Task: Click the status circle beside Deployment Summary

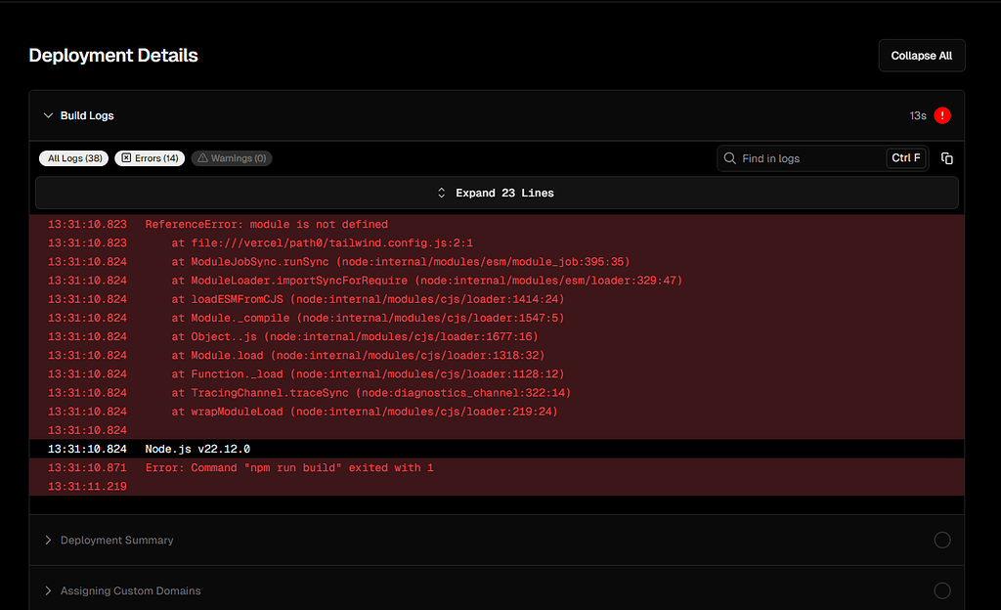Action: click(x=941, y=540)
